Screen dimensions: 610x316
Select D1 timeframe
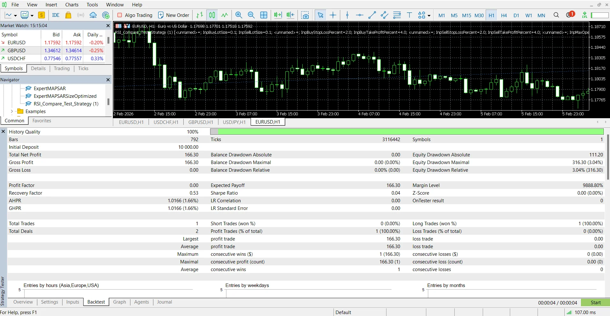point(516,15)
